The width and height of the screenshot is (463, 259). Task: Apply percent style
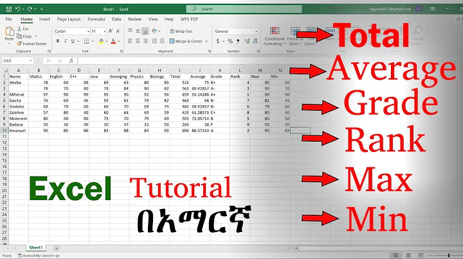[x=230, y=41]
